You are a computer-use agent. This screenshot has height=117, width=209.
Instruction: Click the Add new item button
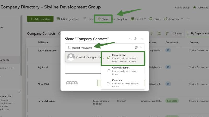click(40, 19)
